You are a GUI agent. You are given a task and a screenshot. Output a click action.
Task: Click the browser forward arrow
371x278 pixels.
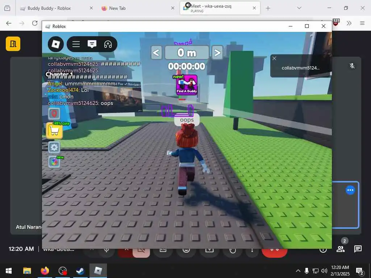tap(22, 23)
